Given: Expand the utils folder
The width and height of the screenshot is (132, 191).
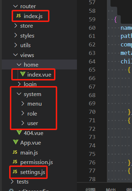Looking at the screenshot, I should [16, 45].
